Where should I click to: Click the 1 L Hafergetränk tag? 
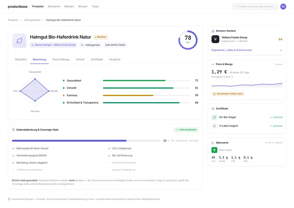tap(90, 45)
